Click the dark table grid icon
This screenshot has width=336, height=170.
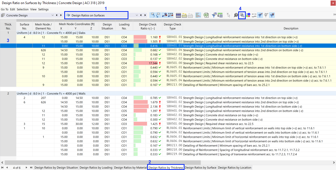pos(178,15)
